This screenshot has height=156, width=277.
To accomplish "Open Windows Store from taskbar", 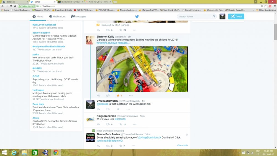I will 35,152.
